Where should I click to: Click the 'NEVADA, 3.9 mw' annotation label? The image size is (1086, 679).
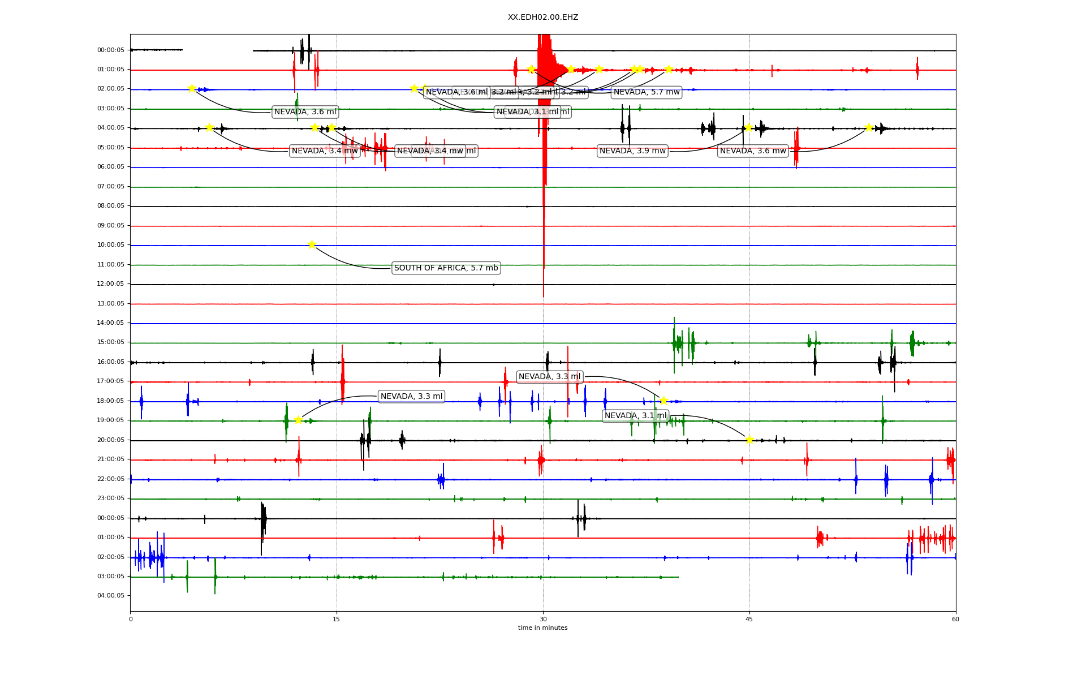(632, 151)
